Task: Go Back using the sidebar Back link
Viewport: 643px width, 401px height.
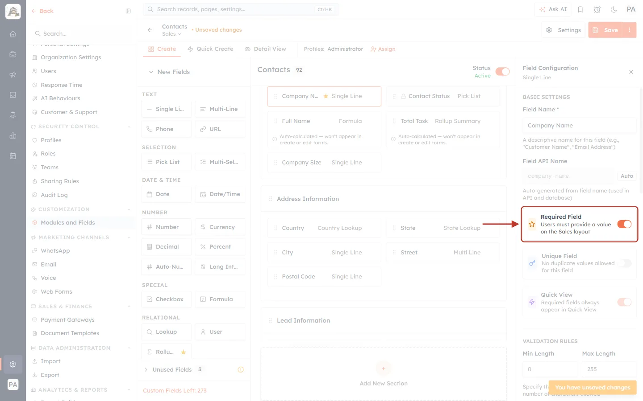Action: (x=42, y=11)
